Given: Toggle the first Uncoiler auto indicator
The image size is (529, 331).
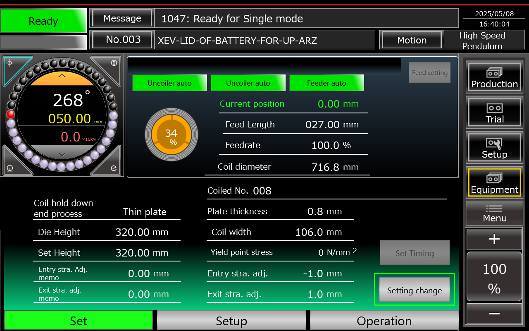Looking at the screenshot, I should [x=169, y=83].
